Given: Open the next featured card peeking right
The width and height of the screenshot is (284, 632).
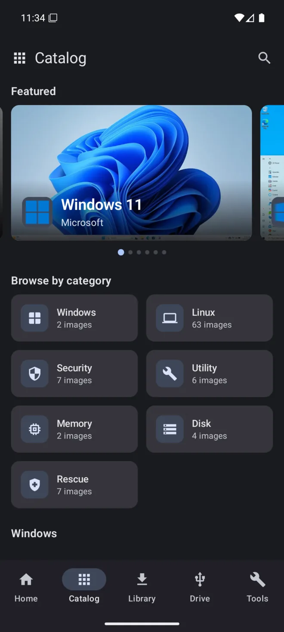Looking at the screenshot, I should coord(272,173).
